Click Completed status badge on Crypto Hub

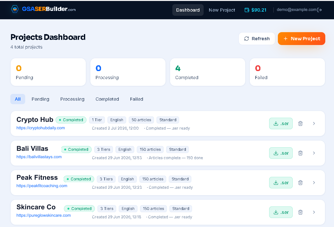point(71,120)
